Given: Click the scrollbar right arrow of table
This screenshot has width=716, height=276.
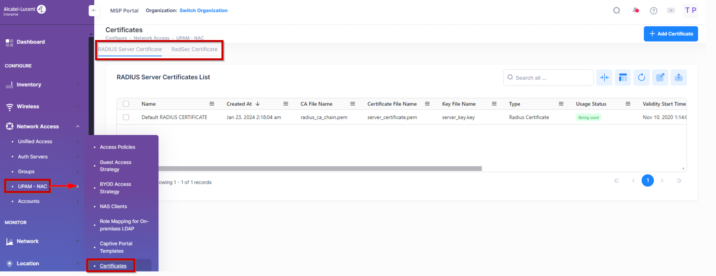Looking at the screenshot, I should coord(683,168).
